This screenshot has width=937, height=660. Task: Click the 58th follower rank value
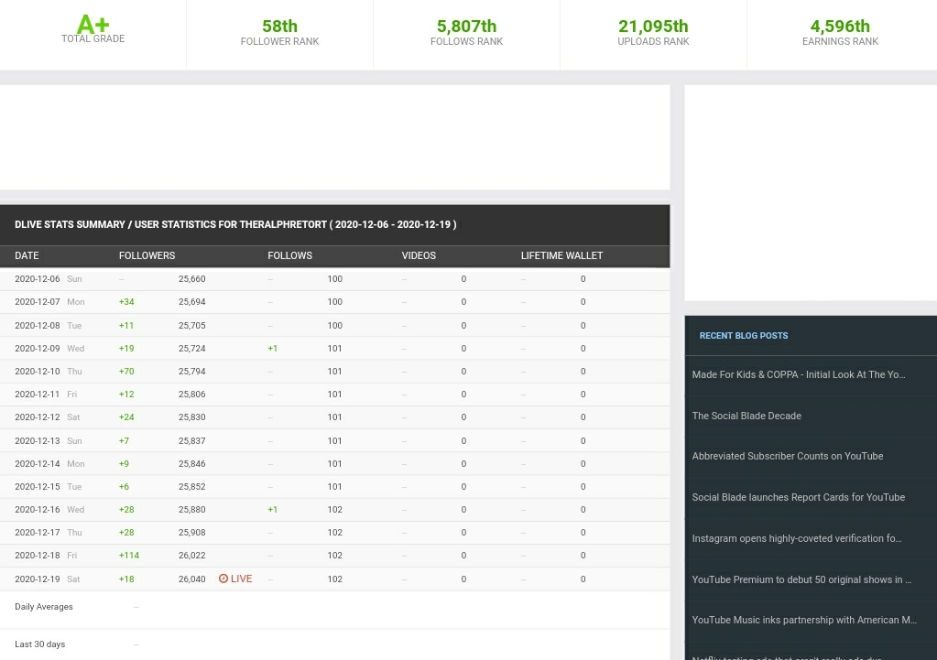(x=279, y=27)
